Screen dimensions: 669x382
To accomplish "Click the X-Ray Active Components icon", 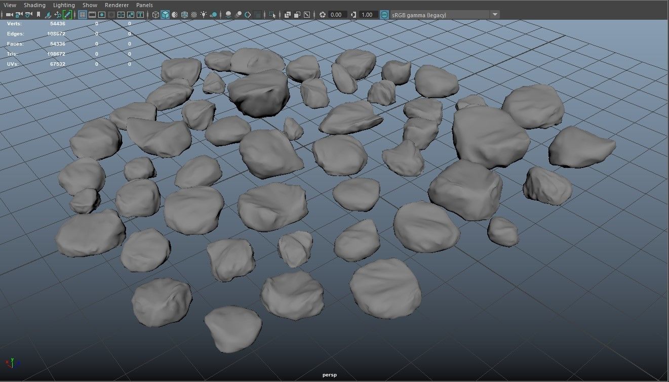I will pos(297,15).
